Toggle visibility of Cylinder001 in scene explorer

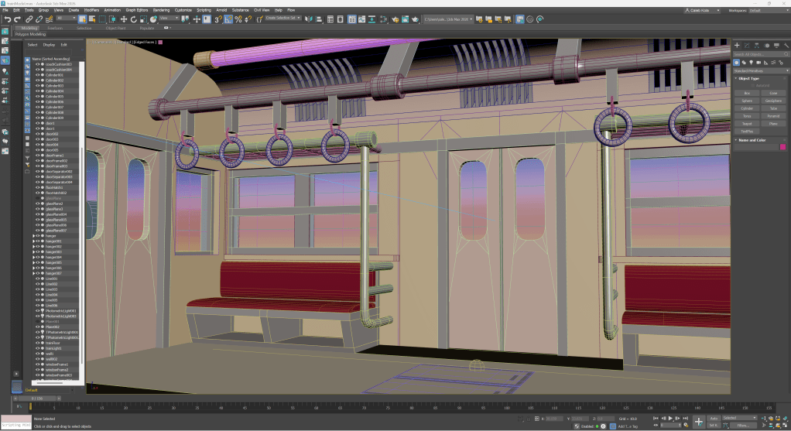pyautogui.click(x=37, y=75)
